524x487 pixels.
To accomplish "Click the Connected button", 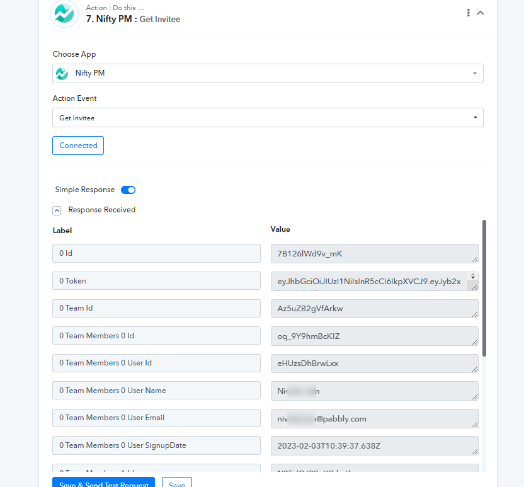I will pyautogui.click(x=78, y=146).
